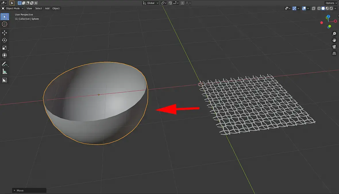Click the blue Z axis gizmo handle
This screenshot has height=194, width=339.
[x=328, y=17]
